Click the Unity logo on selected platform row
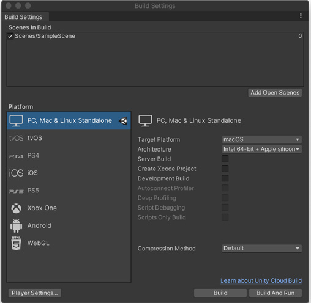The image size is (311, 303). pos(123,121)
